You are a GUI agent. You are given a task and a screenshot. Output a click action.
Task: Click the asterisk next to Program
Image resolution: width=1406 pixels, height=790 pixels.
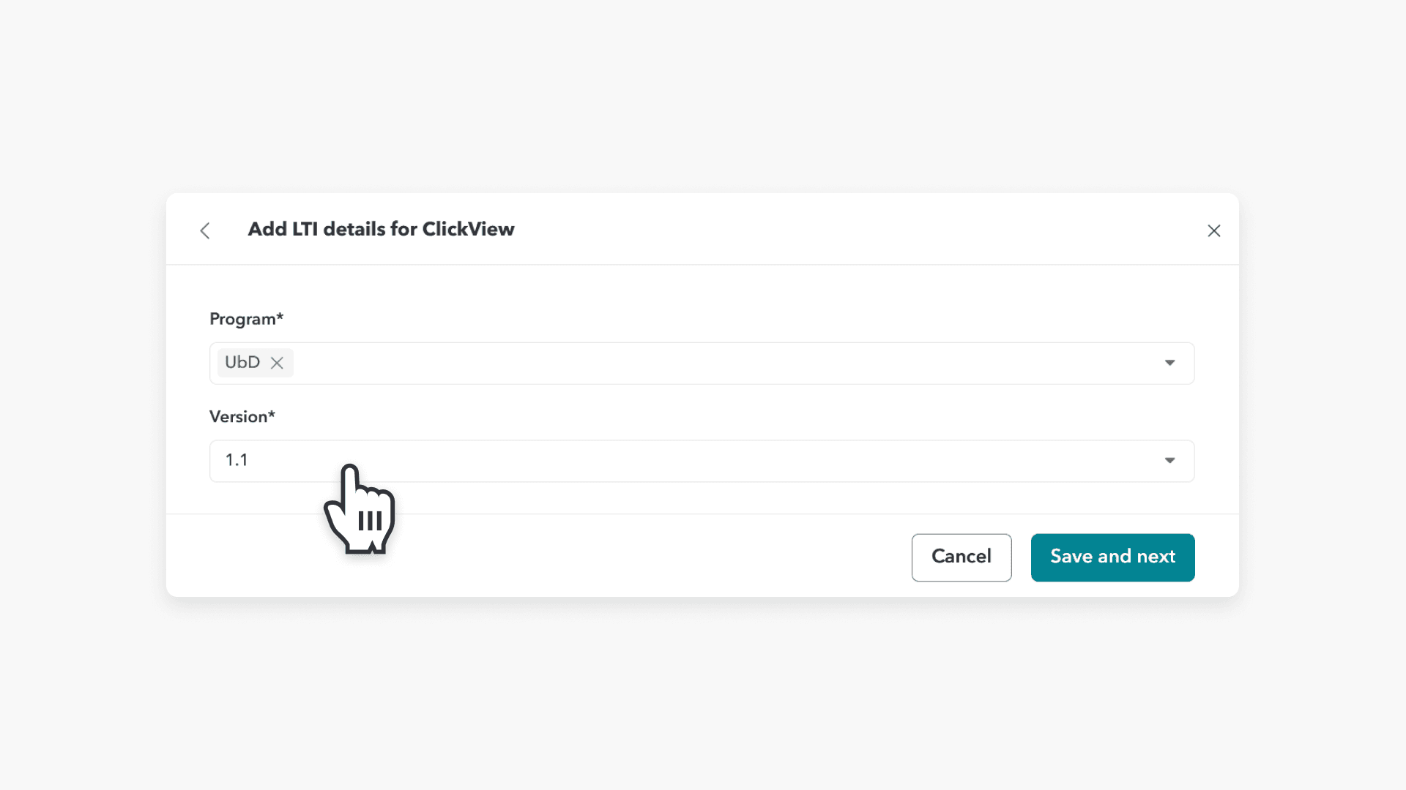pyautogui.click(x=280, y=317)
